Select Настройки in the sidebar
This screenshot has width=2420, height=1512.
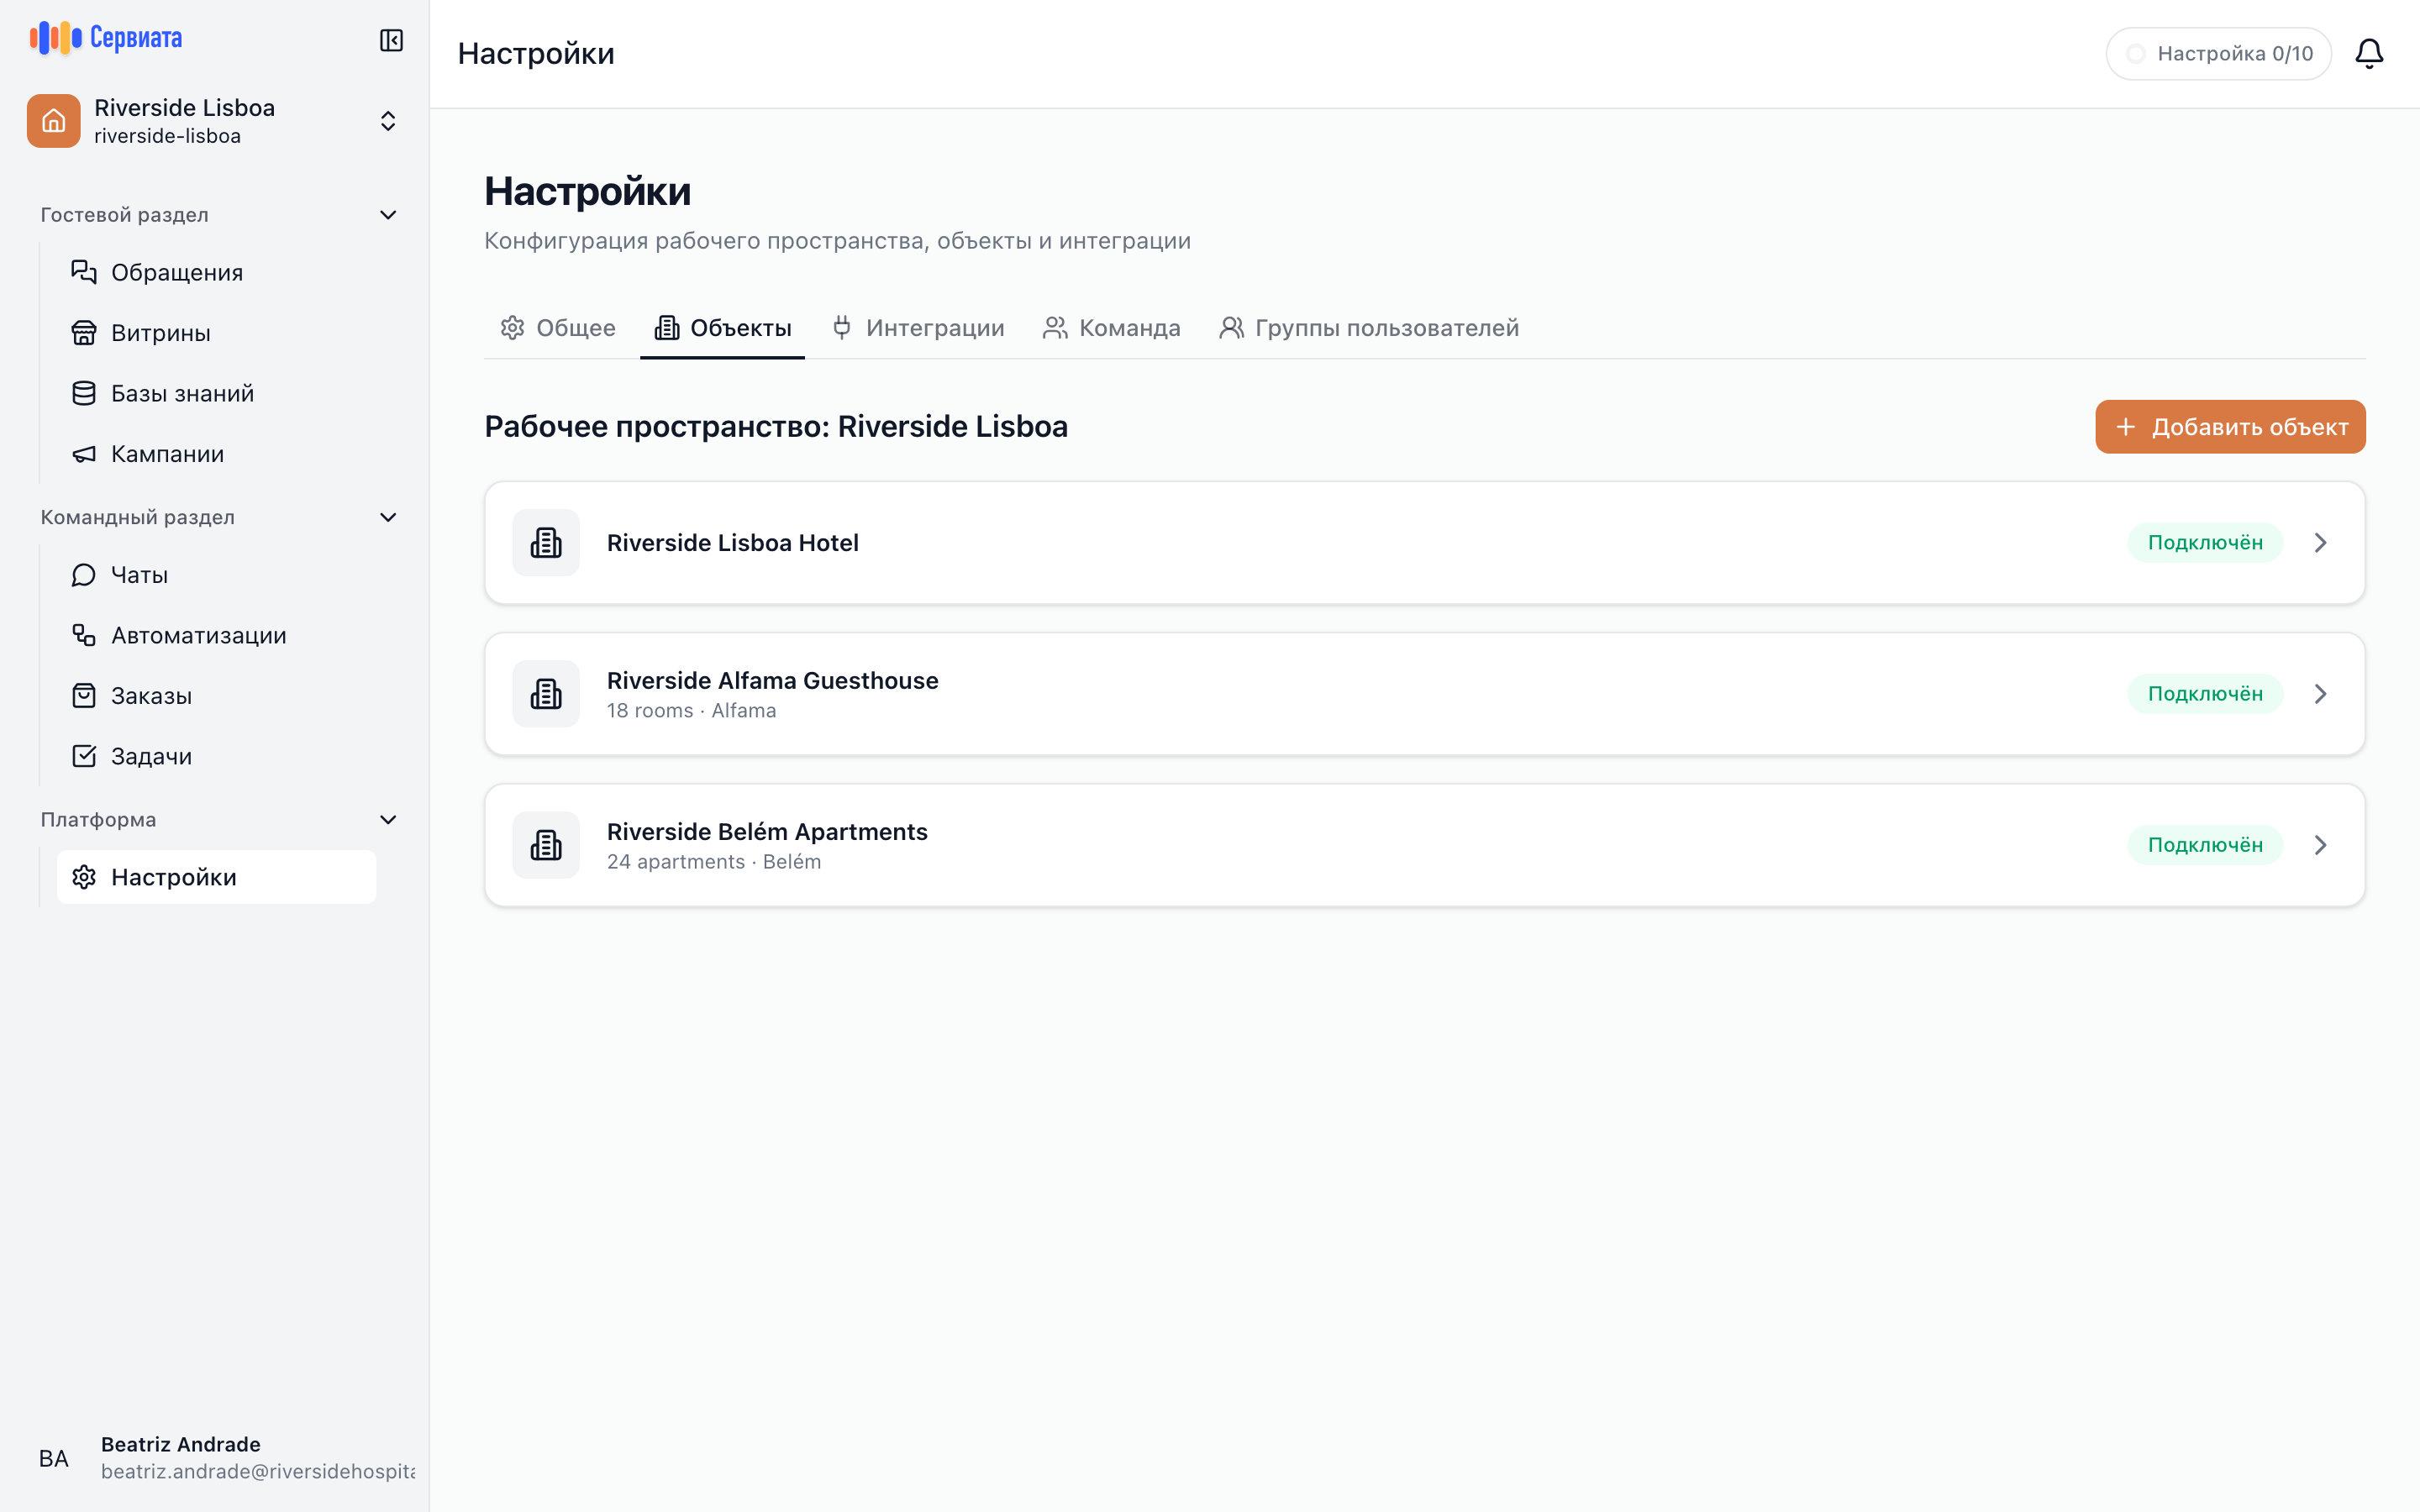217,877
